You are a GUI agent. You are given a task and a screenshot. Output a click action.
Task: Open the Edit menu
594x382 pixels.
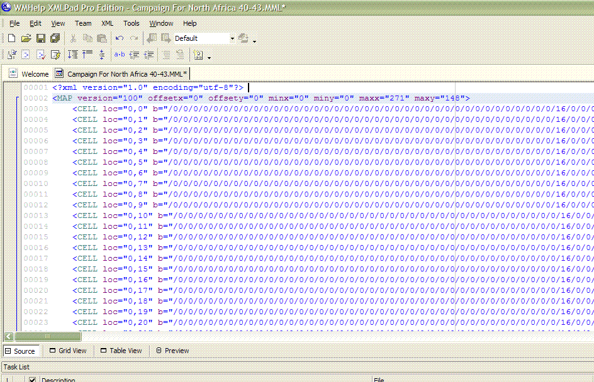coord(35,23)
